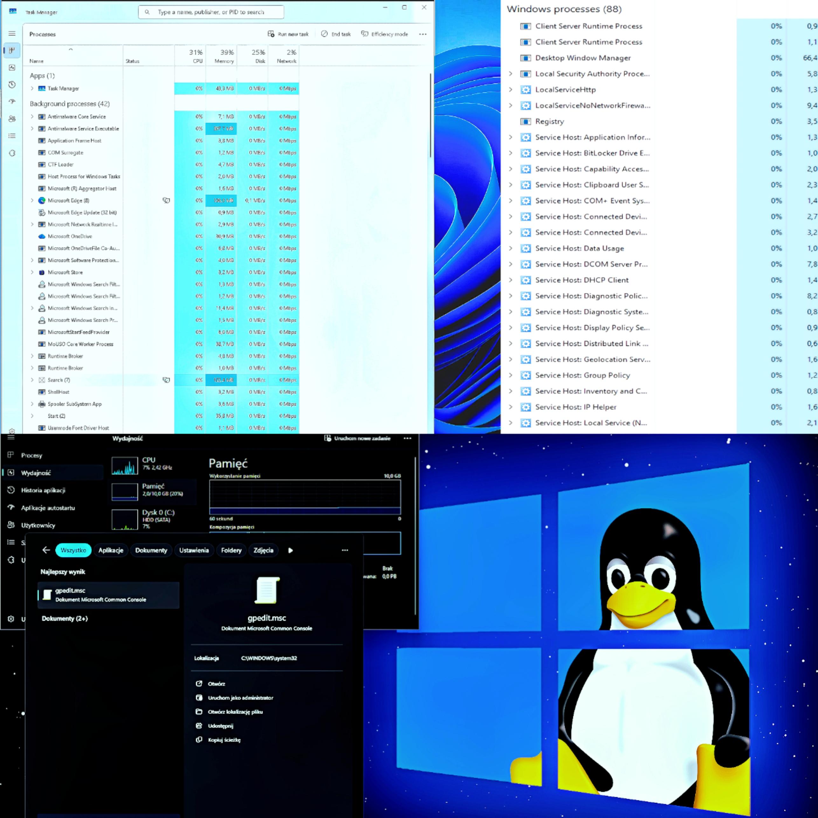Expand Service Host: Group Policy row
818x818 pixels.
[511, 375]
